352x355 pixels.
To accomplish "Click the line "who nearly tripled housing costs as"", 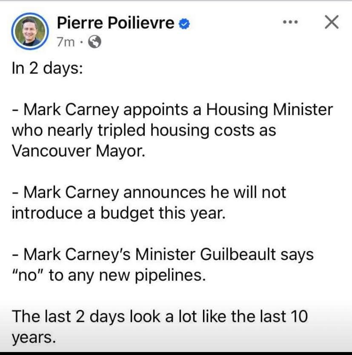I will click(x=144, y=131).
